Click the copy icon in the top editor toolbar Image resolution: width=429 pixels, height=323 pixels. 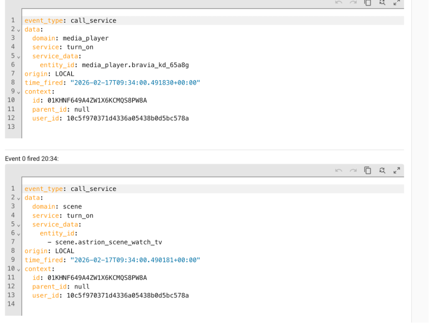coord(367,3)
